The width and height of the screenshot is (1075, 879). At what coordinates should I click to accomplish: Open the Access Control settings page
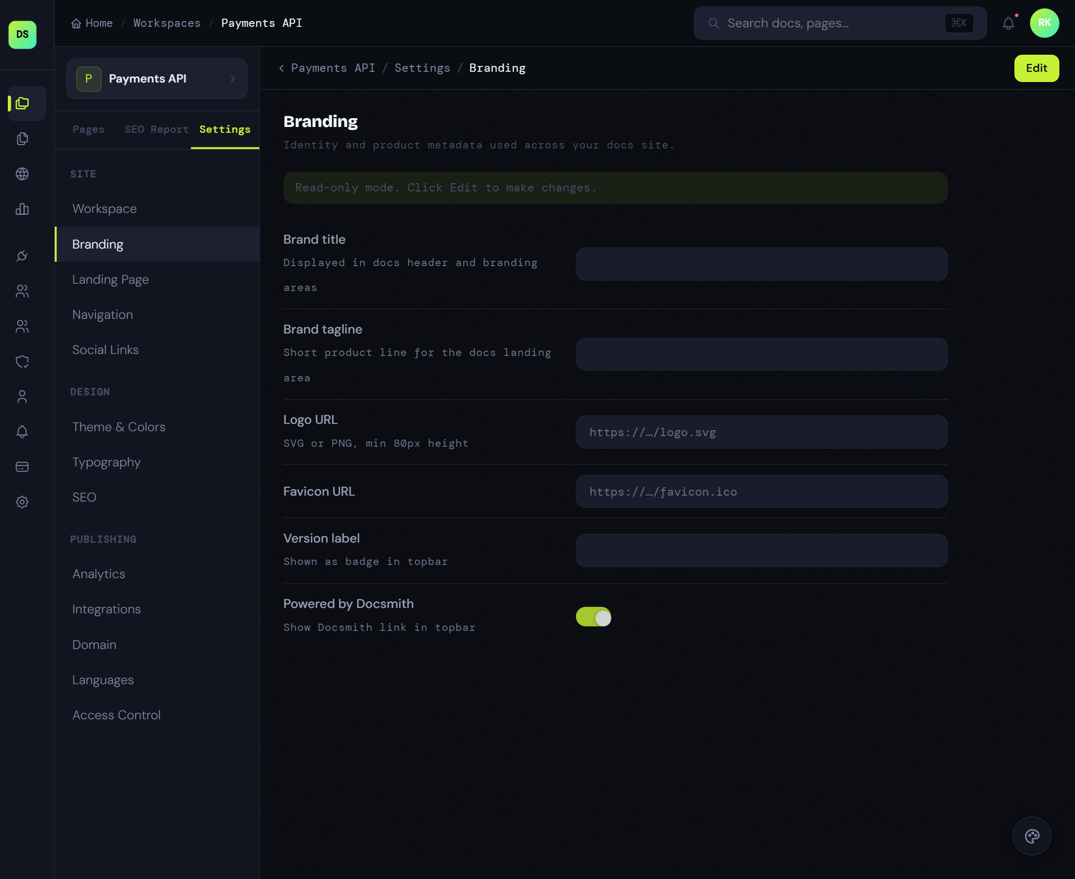coord(116,715)
